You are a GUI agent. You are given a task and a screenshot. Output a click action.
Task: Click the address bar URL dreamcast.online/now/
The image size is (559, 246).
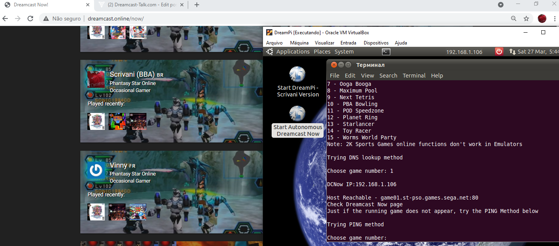point(115,18)
